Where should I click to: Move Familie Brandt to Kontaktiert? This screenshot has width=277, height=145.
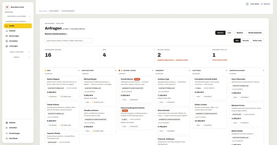click(133, 99)
